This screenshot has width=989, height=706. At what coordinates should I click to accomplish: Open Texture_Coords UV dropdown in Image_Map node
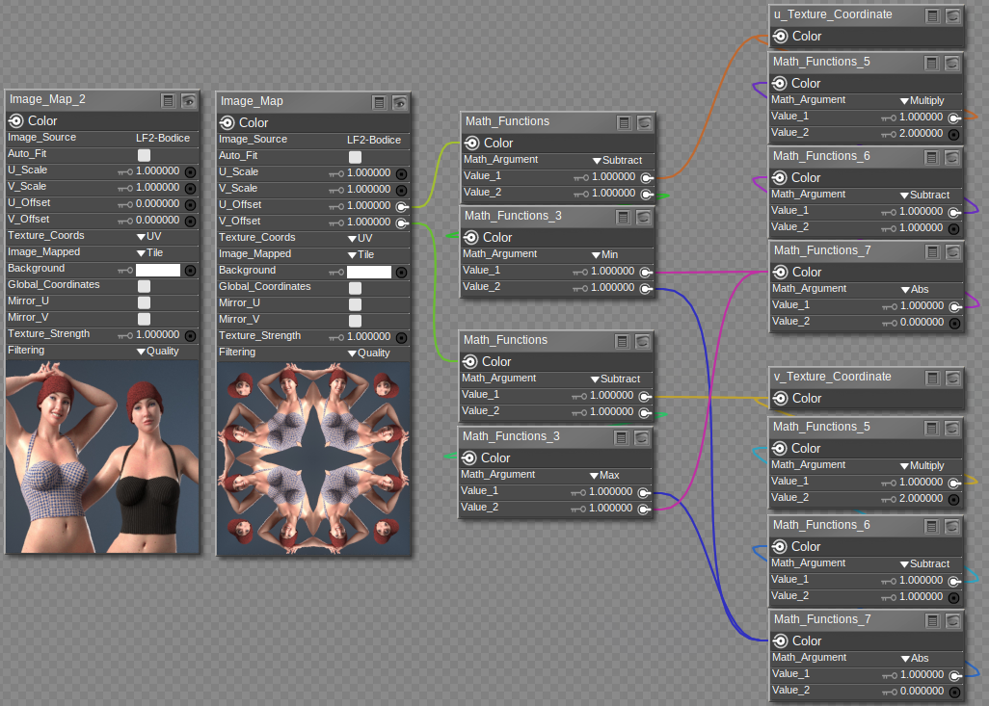[x=361, y=238]
